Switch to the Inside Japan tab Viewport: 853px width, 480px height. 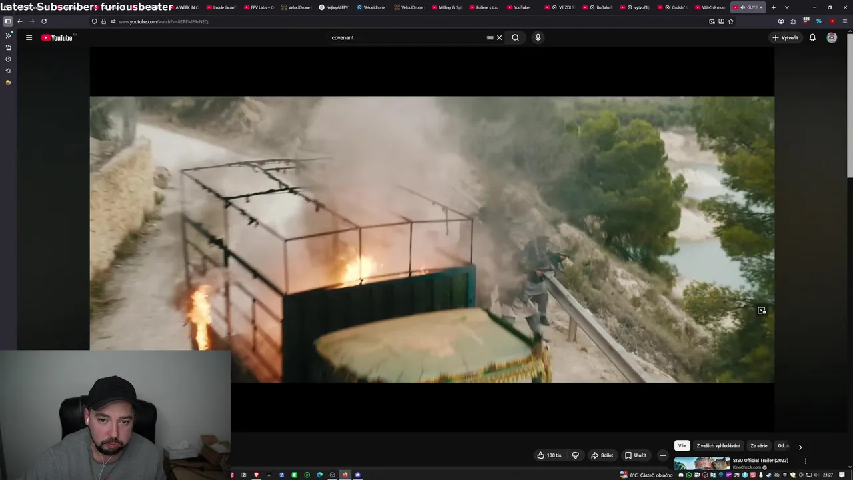pyautogui.click(x=220, y=7)
